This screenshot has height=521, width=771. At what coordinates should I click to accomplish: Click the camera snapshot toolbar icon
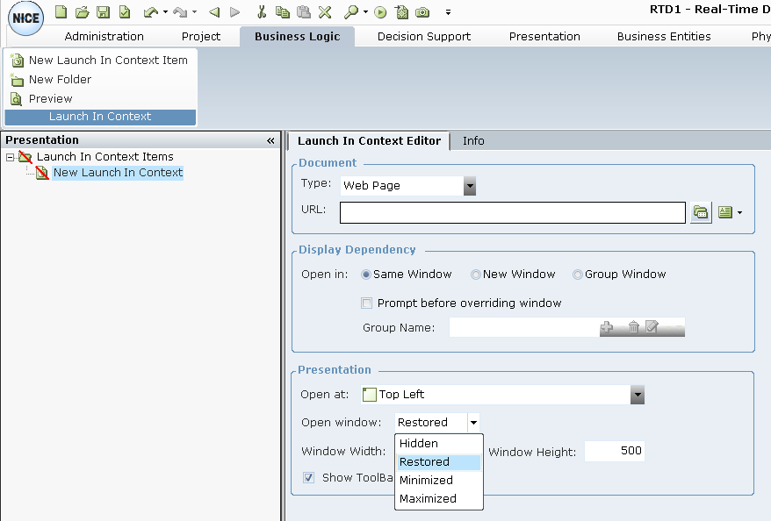coord(422,12)
